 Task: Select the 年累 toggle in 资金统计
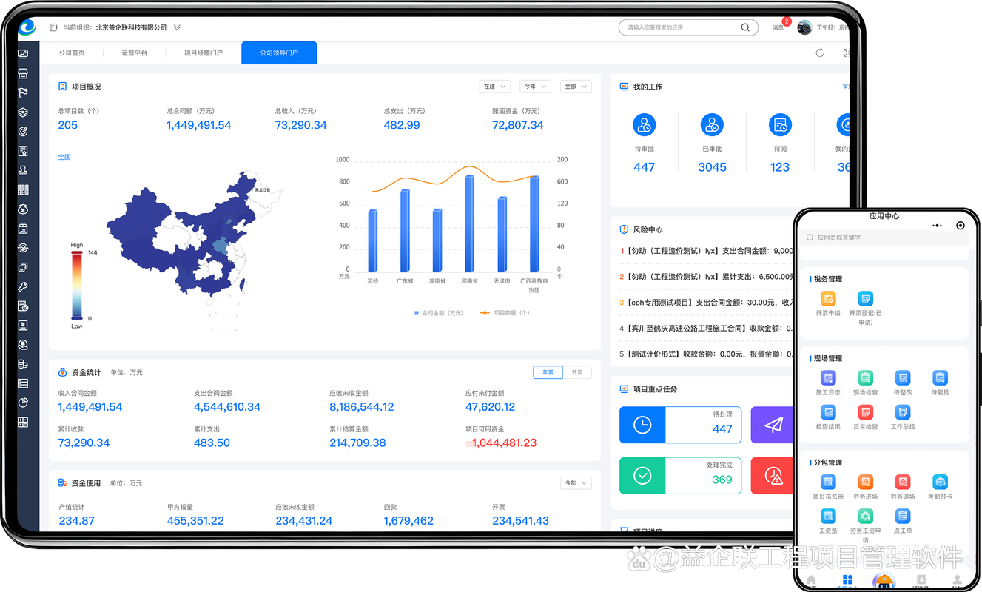(548, 372)
